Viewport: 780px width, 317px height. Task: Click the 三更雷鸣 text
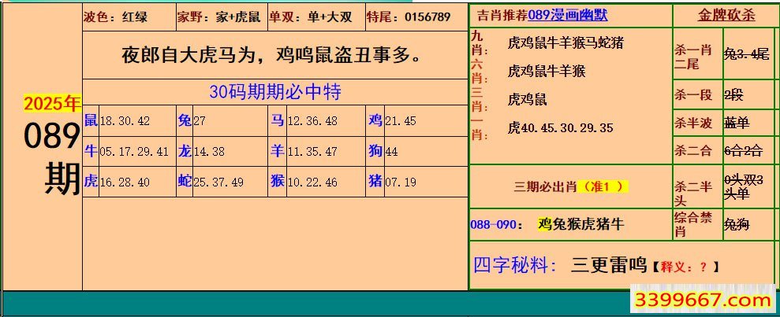click(608, 265)
